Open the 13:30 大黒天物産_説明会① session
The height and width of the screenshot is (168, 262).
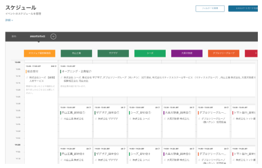(x=179, y=121)
